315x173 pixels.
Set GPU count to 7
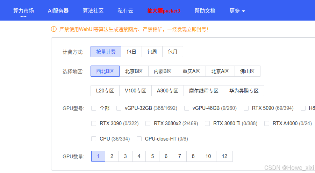click(180, 156)
